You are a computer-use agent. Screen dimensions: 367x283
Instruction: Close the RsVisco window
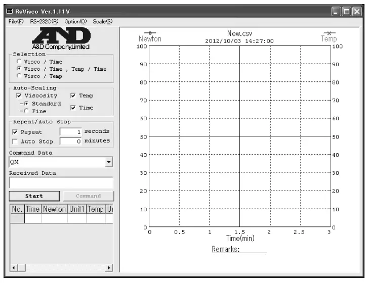pyautogui.click(x=357, y=11)
